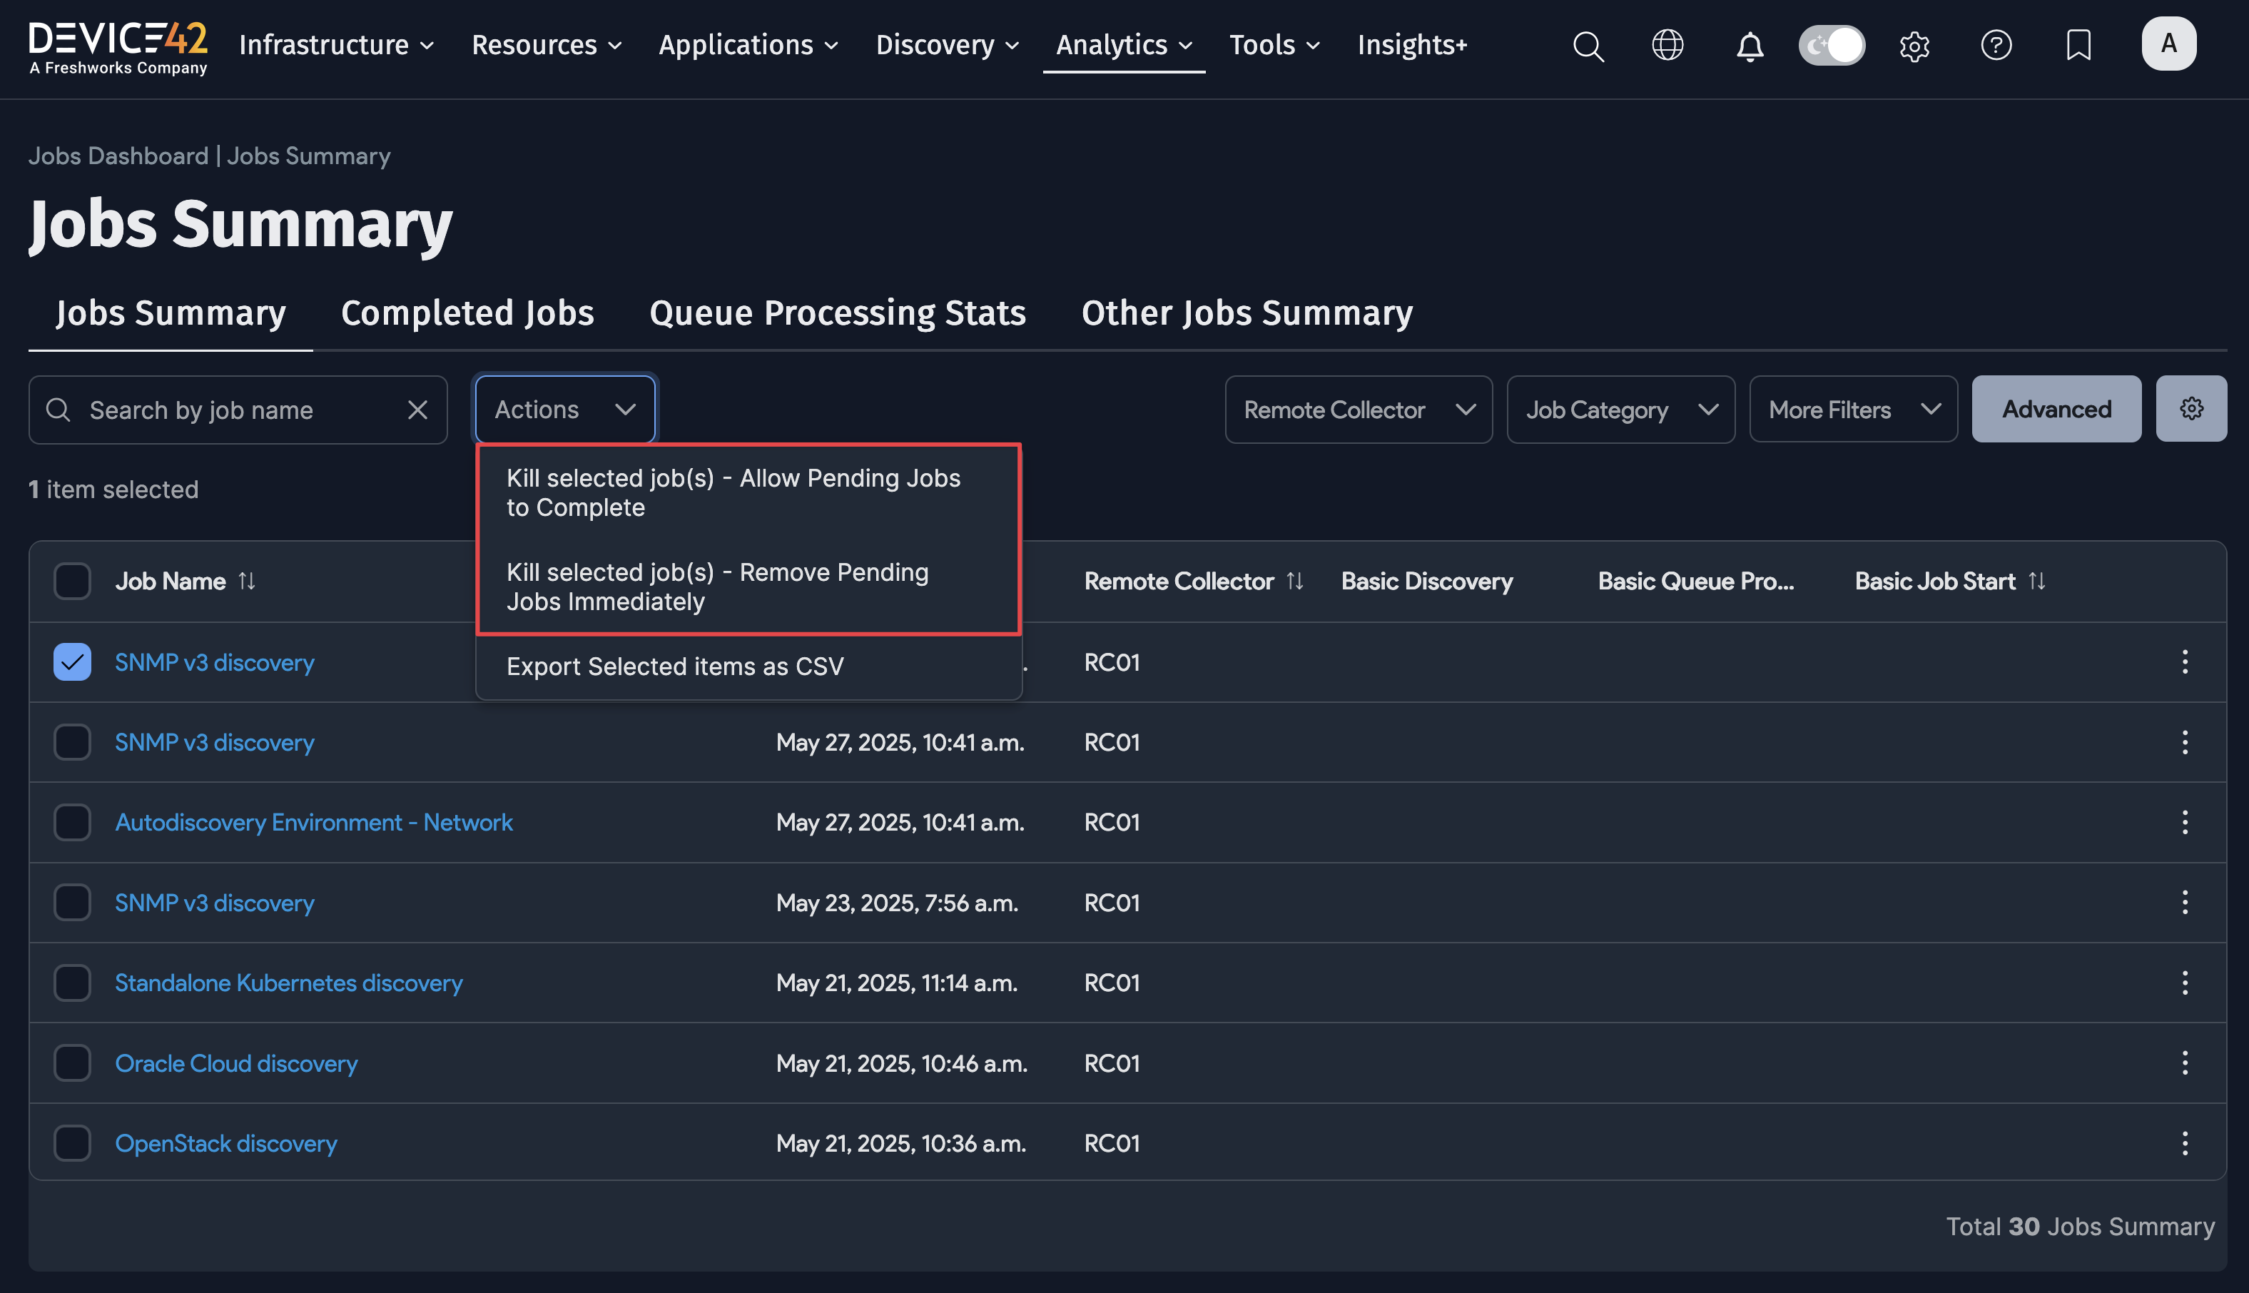2249x1293 pixels.
Task: Check the OpenStack discovery row
Action: (72, 1143)
